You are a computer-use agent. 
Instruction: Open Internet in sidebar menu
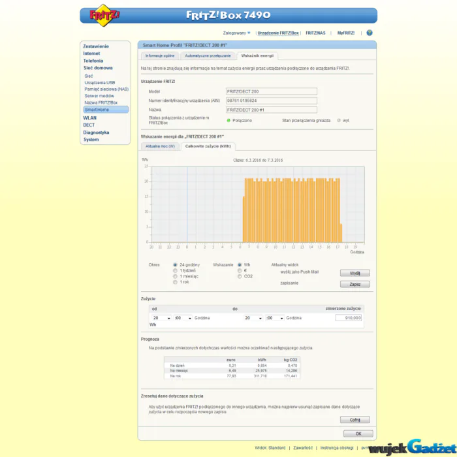click(91, 54)
